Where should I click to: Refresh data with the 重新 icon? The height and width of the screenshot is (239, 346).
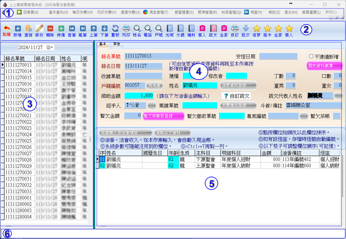[x=115, y=29]
